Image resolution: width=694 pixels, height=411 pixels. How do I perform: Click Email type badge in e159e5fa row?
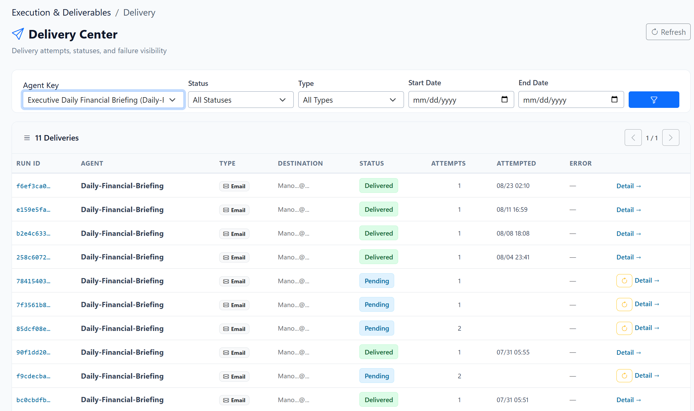234,210
